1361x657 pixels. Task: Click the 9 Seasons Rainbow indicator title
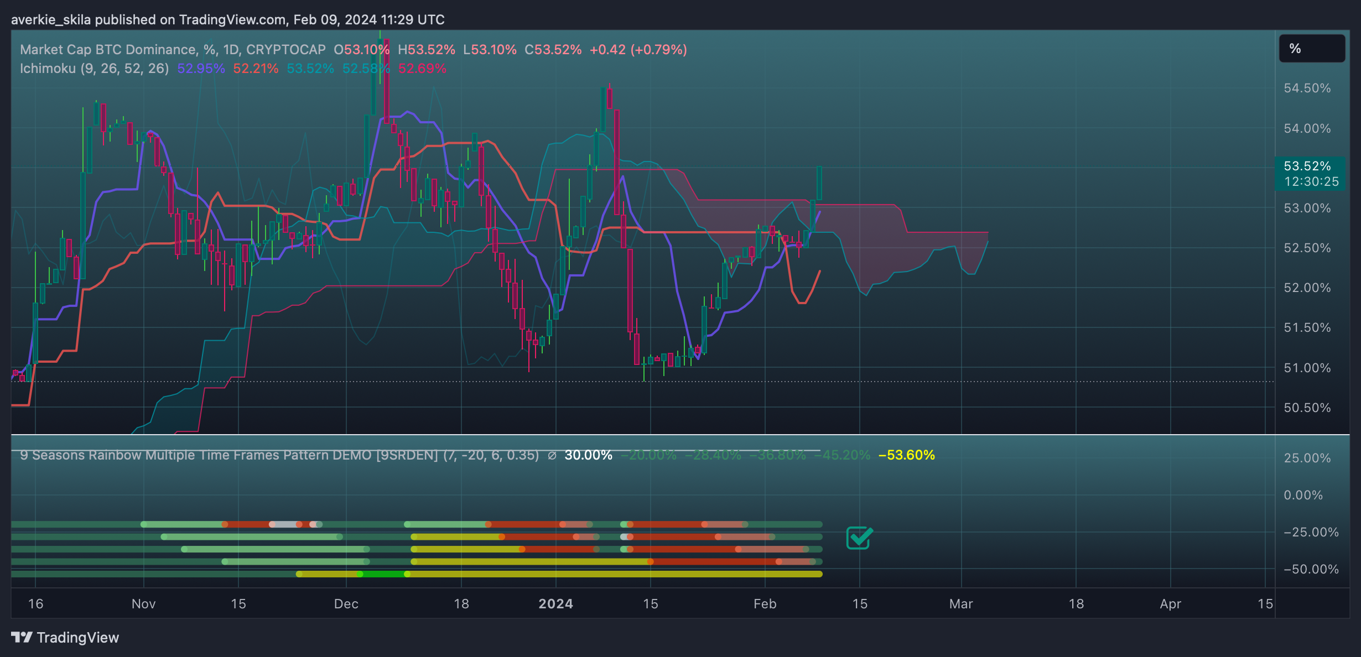coord(279,455)
